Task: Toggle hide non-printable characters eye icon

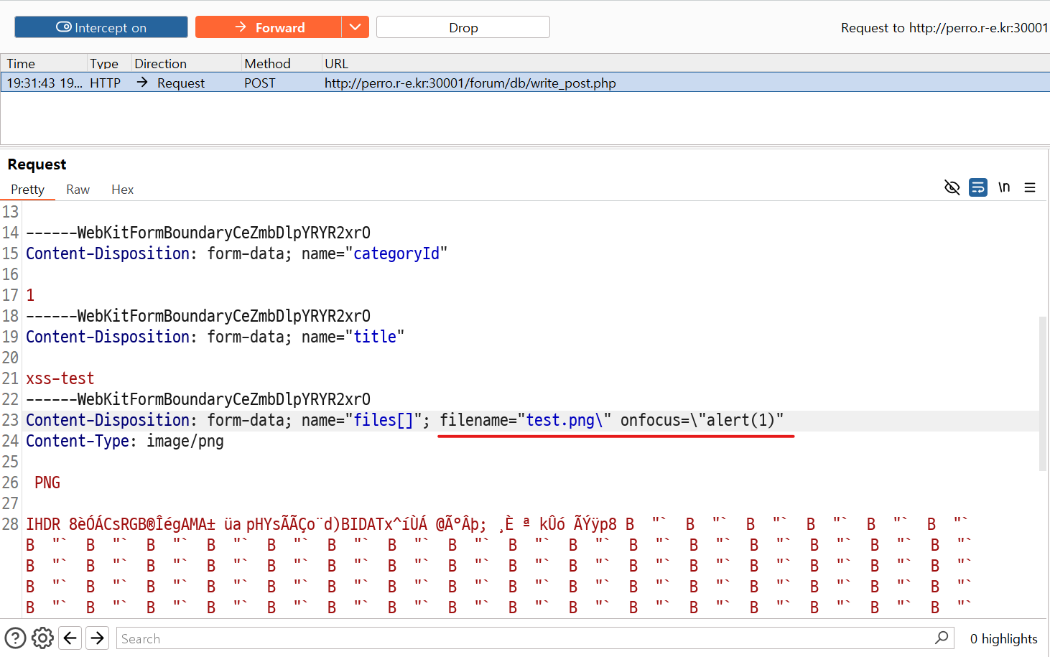Action: tap(952, 187)
